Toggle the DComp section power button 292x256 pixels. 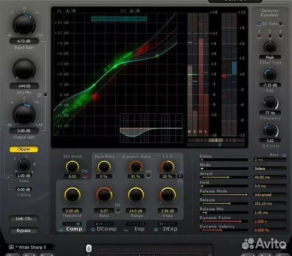click(x=93, y=229)
